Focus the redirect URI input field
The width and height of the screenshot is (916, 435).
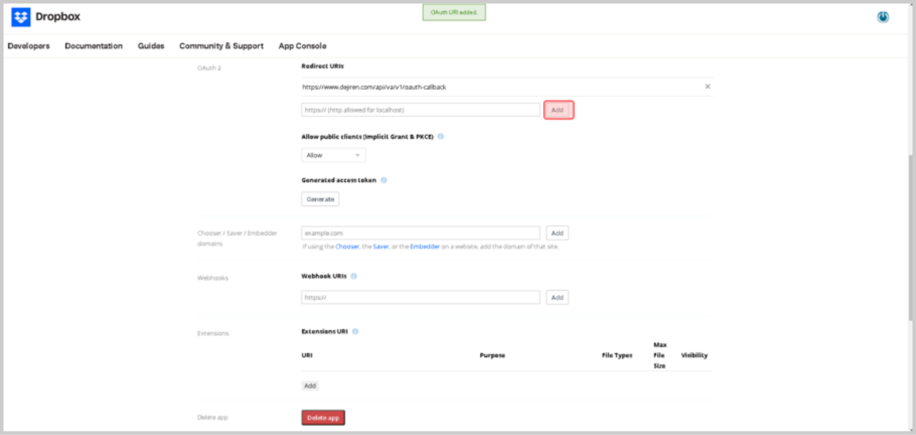(420, 110)
